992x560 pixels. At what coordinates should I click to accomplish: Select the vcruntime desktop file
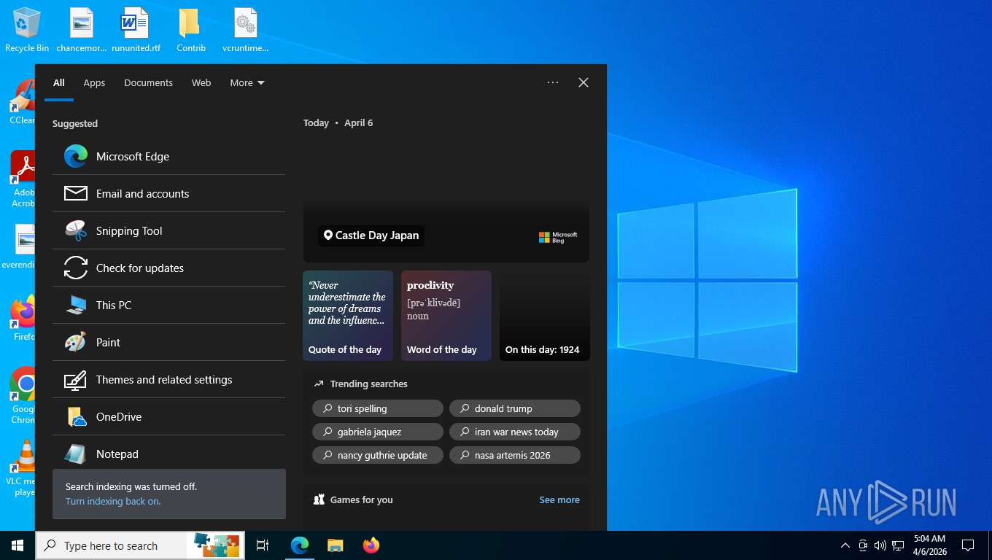(245, 30)
